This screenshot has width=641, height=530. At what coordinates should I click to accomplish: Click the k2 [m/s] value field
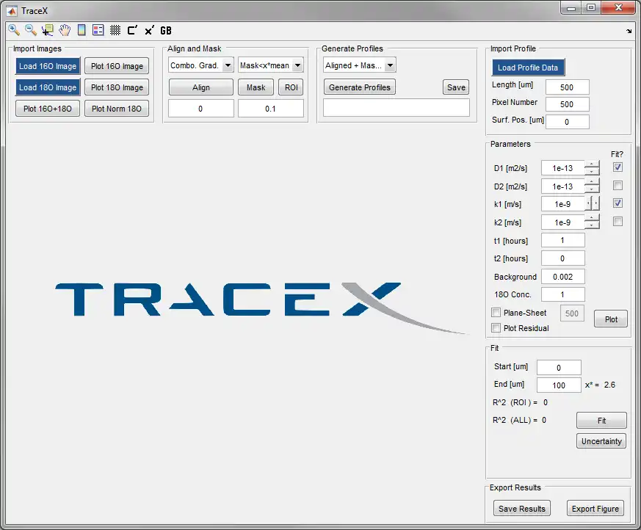coord(563,222)
